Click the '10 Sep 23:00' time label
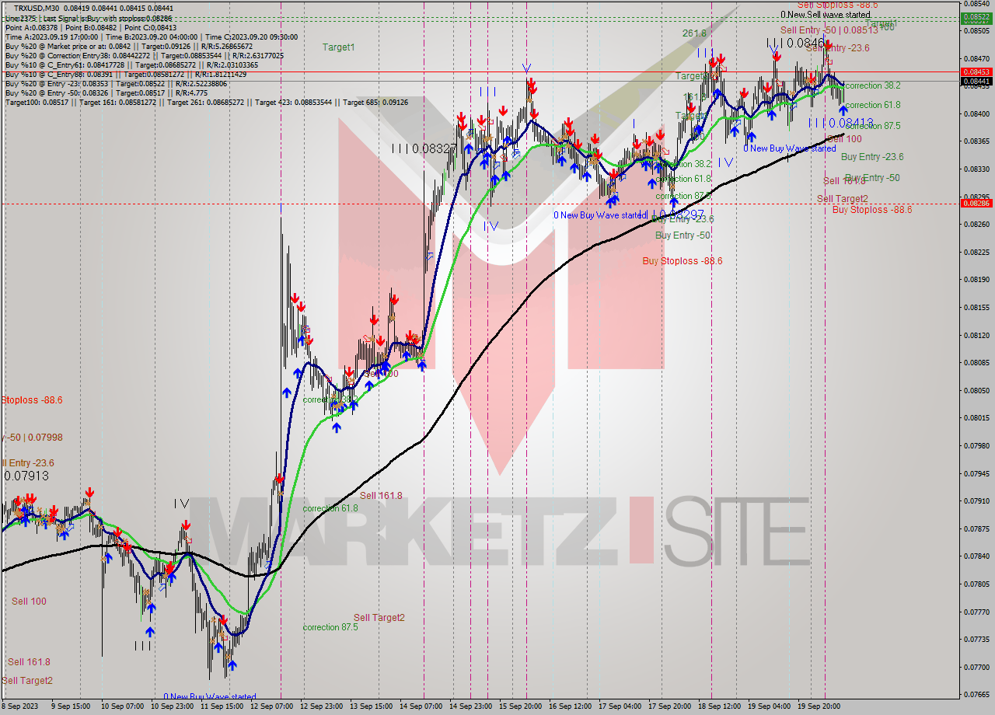995x715 pixels. tap(173, 706)
